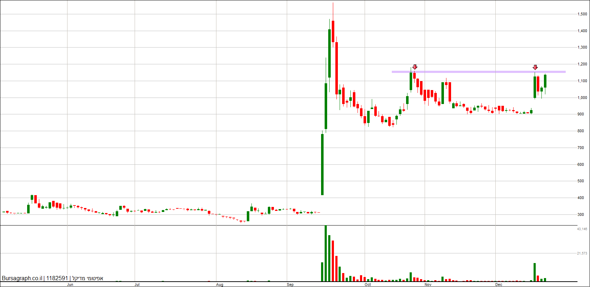
Task: Click the 1,000 price axis label
Action: point(582,98)
